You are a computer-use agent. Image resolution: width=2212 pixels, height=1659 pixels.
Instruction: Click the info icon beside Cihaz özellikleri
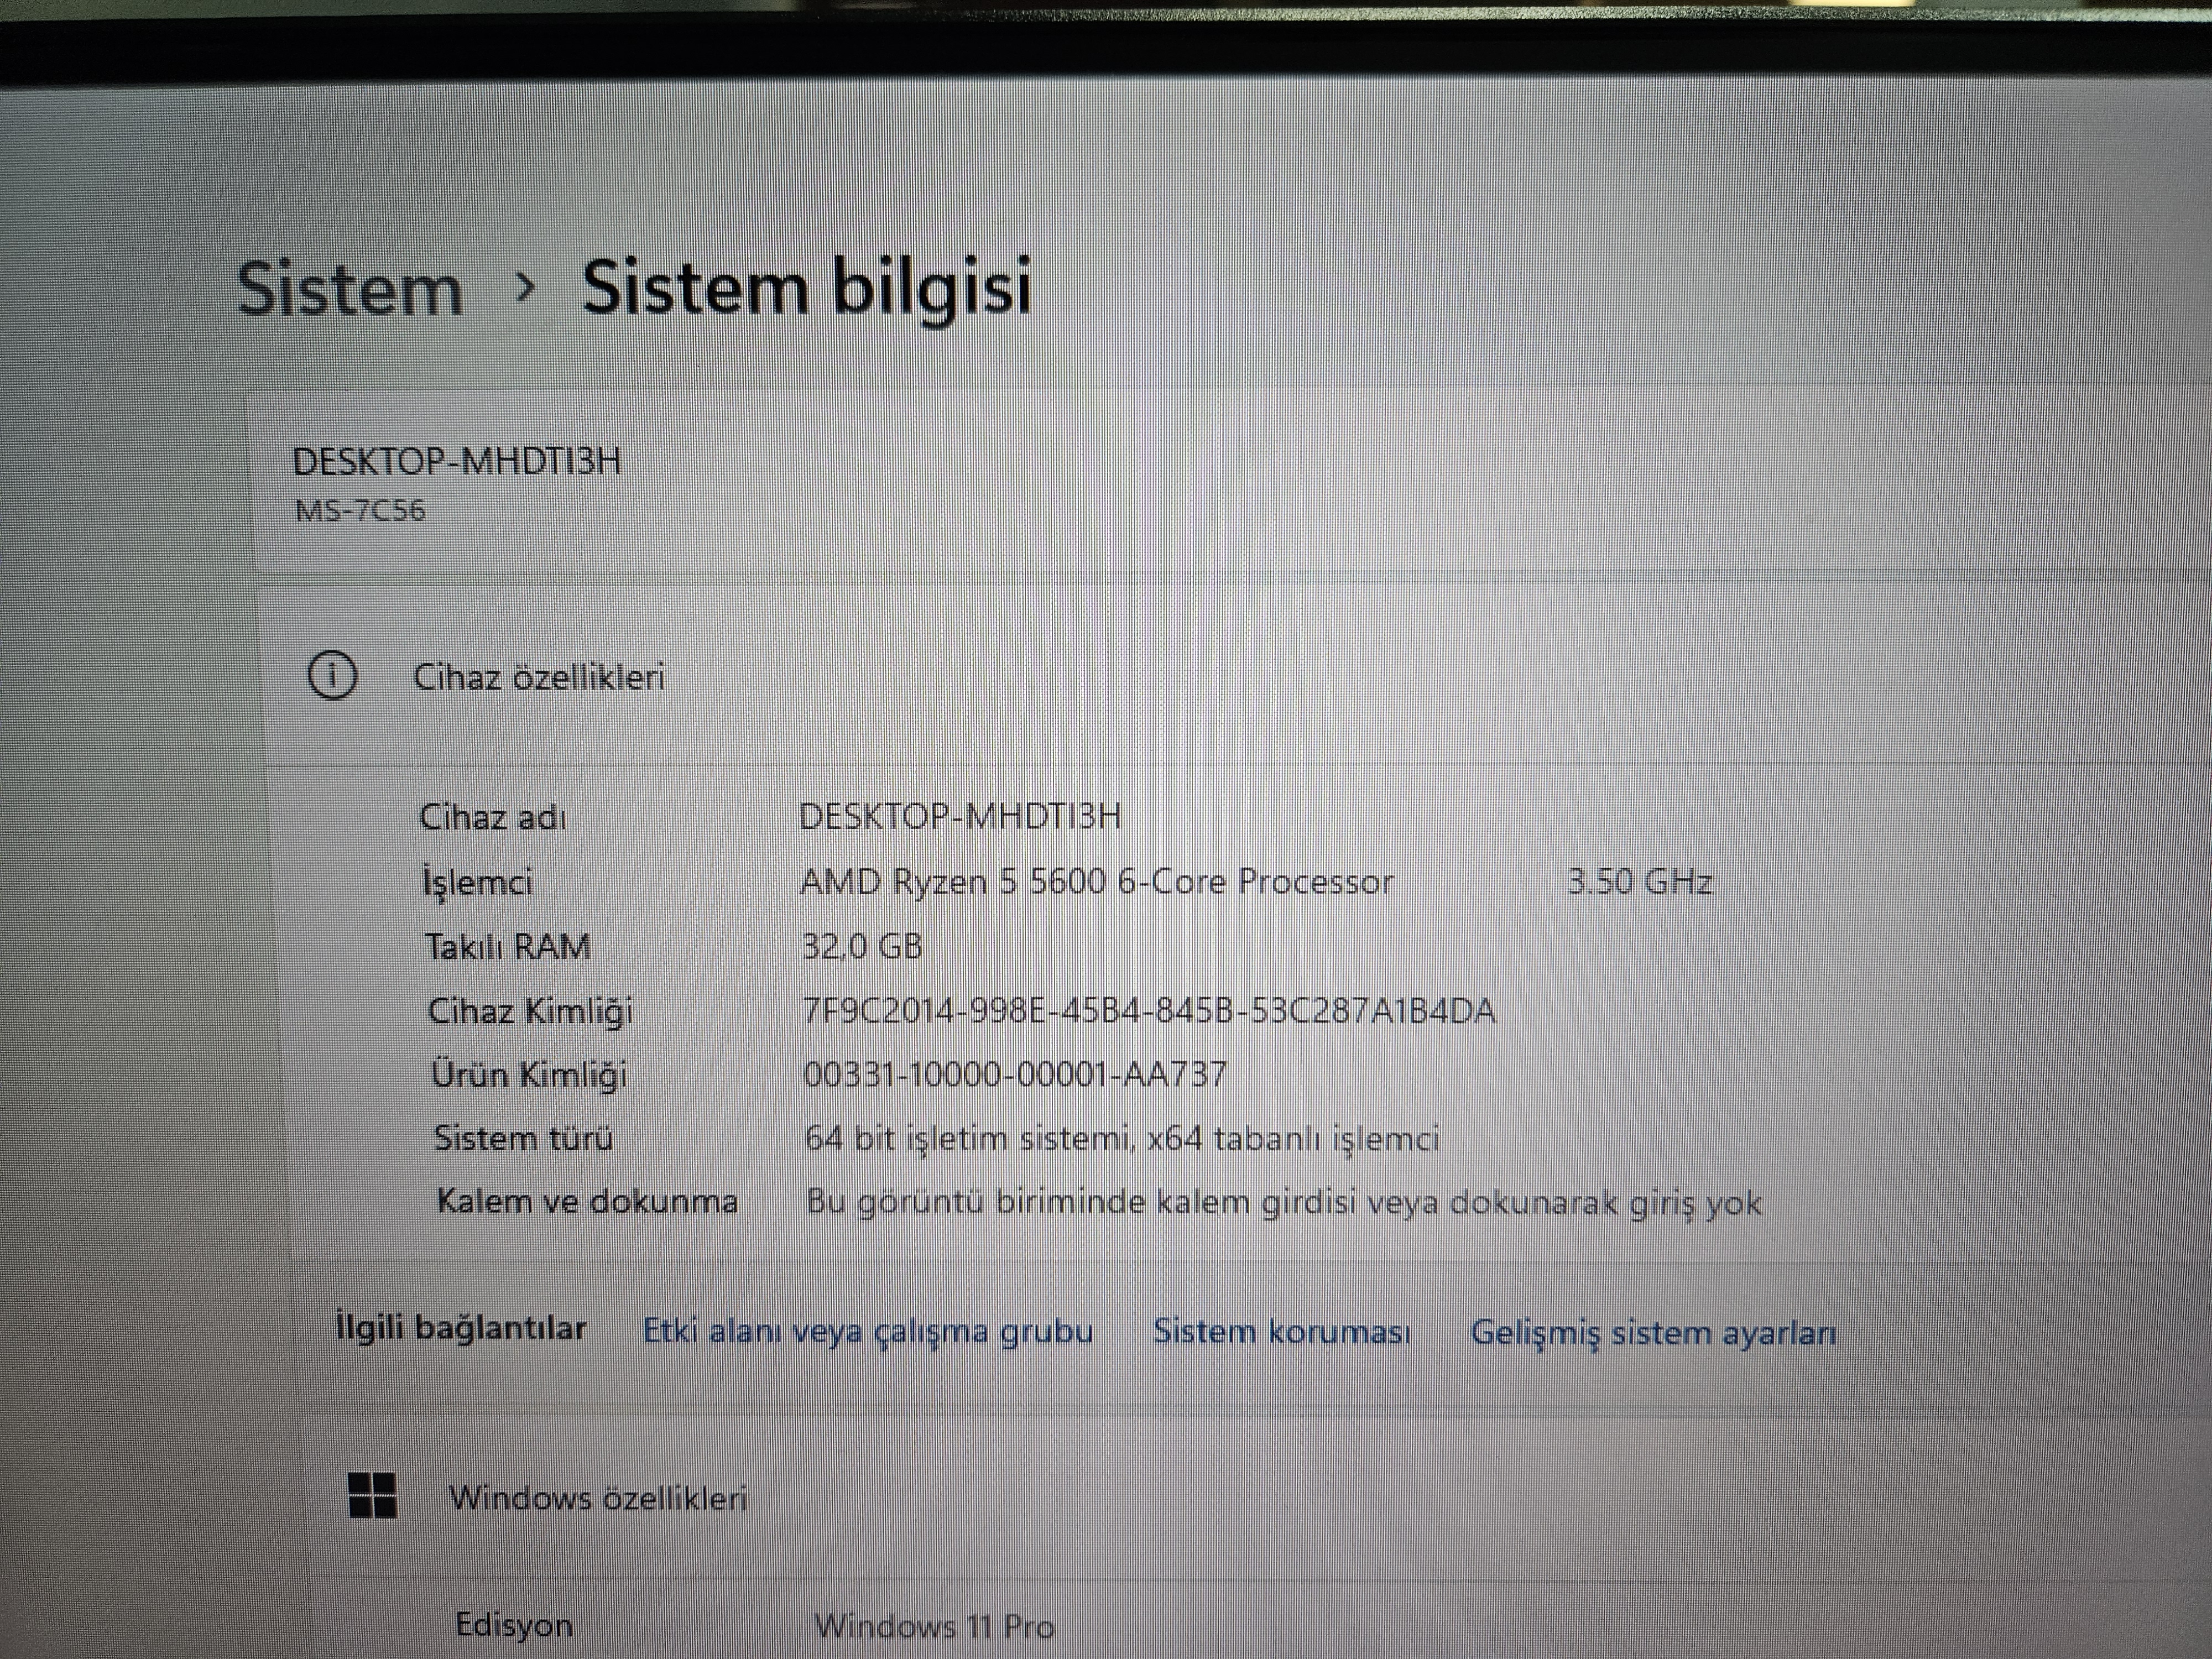pos(332,676)
